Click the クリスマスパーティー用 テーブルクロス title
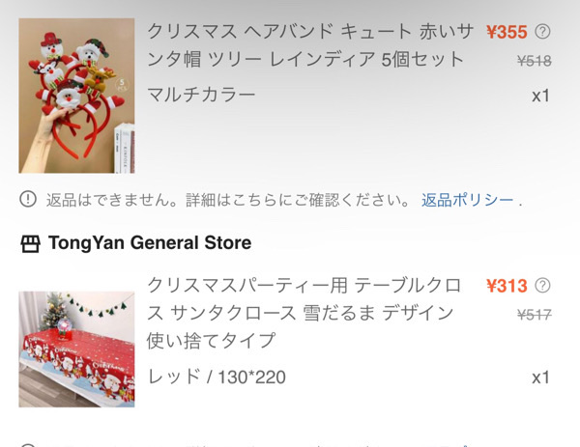 [x=304, y=313]
